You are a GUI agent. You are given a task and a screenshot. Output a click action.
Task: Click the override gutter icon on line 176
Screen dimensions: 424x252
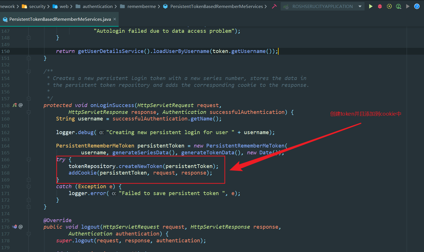click(15, 227)
